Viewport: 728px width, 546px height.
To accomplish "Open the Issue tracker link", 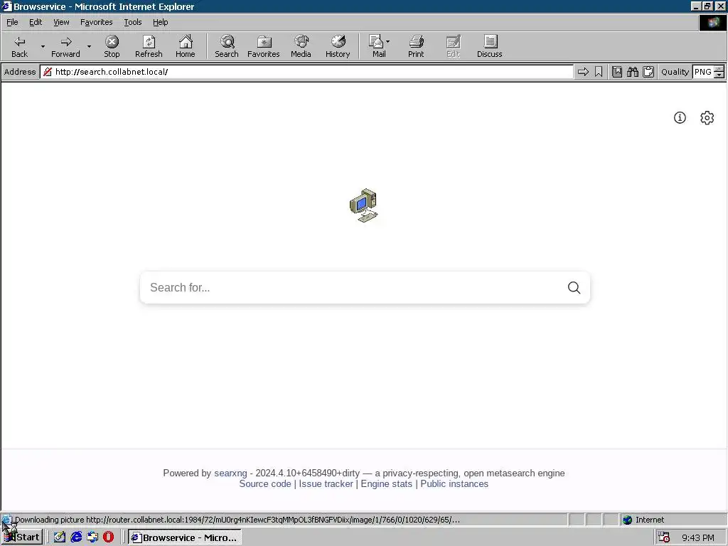I will (326, 483).
